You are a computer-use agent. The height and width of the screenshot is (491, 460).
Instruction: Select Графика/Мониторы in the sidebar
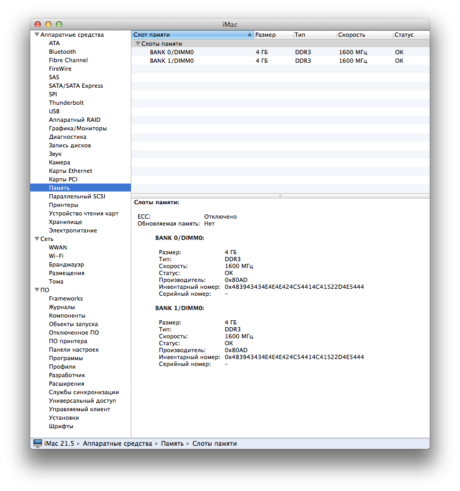[78, 128]
